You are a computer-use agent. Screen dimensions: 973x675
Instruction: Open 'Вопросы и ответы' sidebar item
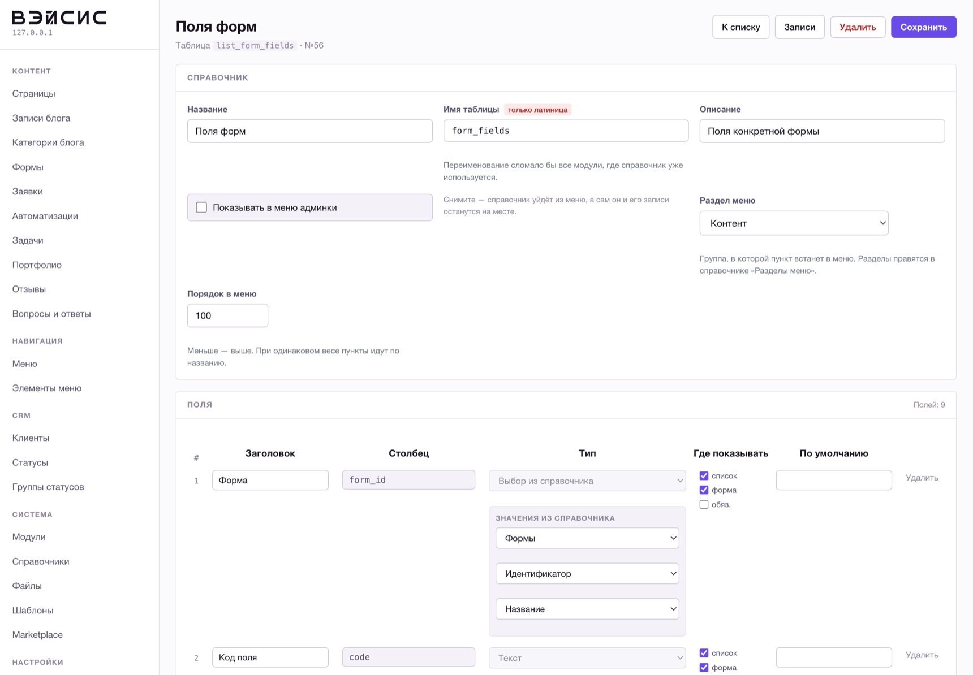(x=51, y=314)
